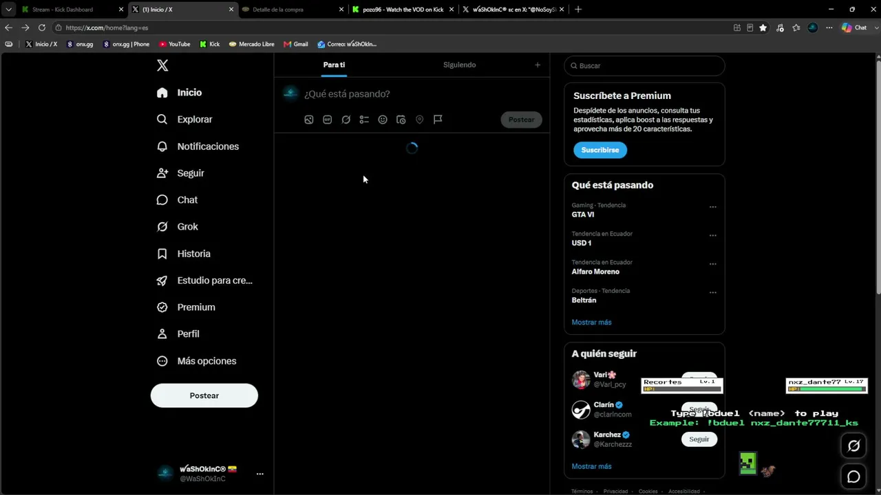Switch to pozo96 Kick VOD tab

tap(402, 10)
